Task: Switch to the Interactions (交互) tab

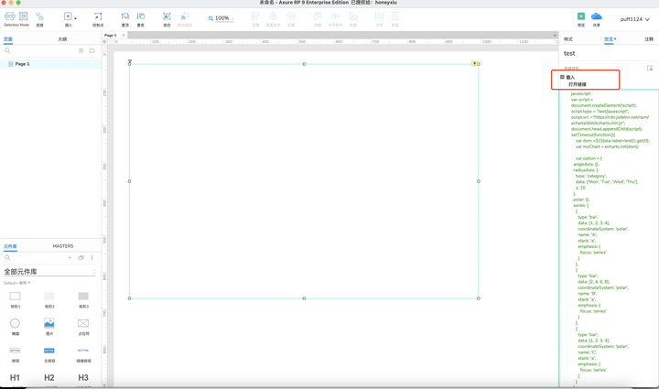Action: [609, 39]
